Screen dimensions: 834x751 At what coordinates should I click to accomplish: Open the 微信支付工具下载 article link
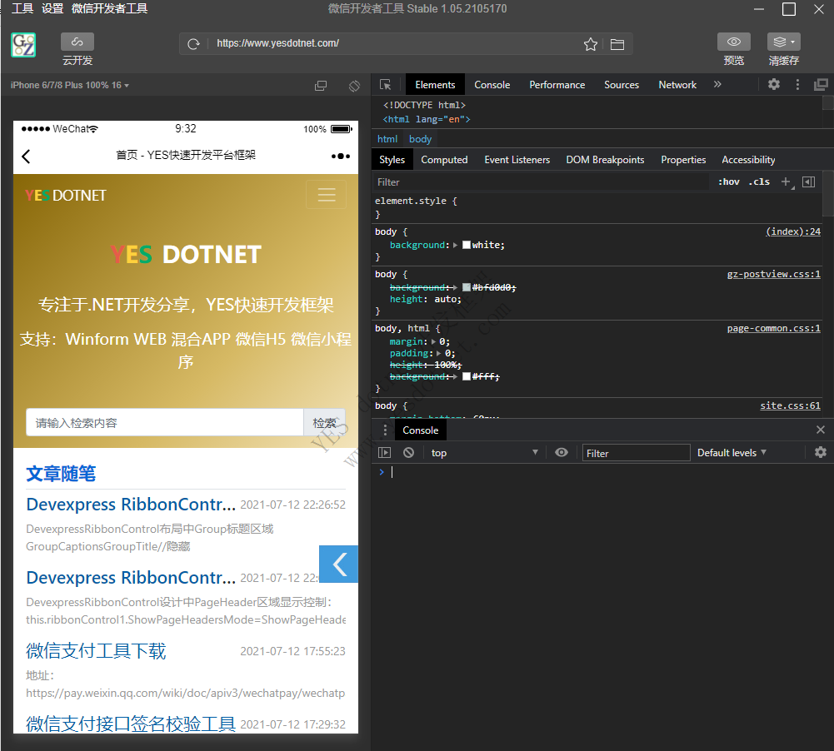[96, 650]
